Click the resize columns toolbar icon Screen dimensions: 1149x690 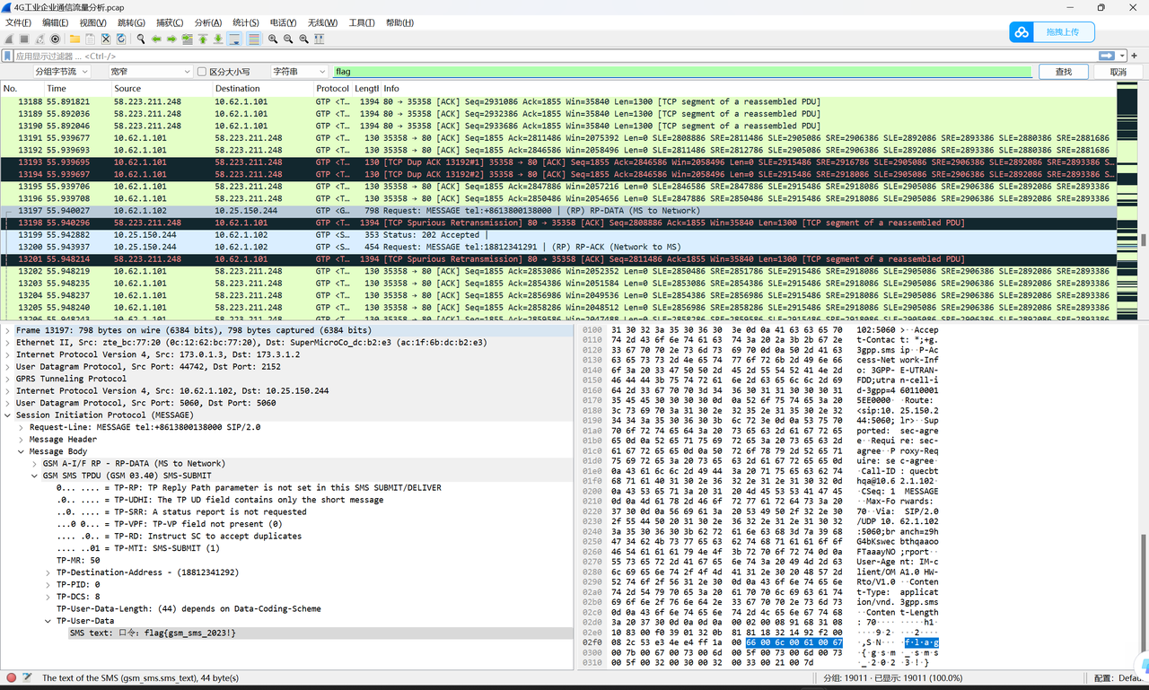[x=319, y=39]
